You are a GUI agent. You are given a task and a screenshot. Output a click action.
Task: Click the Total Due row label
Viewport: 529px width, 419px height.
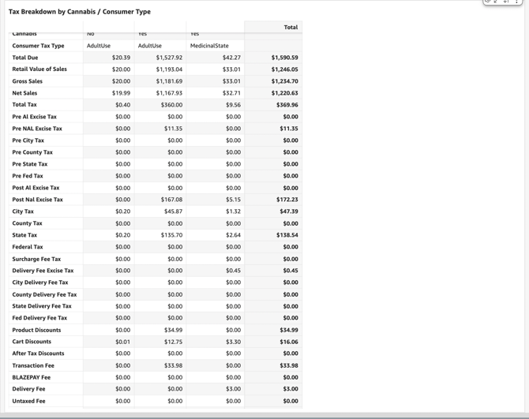point(24,58)
